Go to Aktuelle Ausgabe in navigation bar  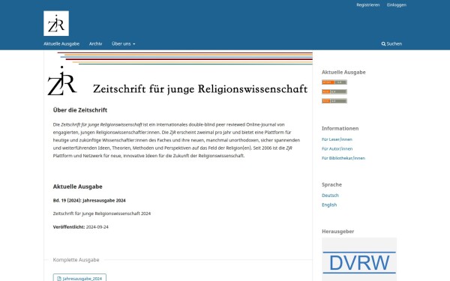coord(61,44)
